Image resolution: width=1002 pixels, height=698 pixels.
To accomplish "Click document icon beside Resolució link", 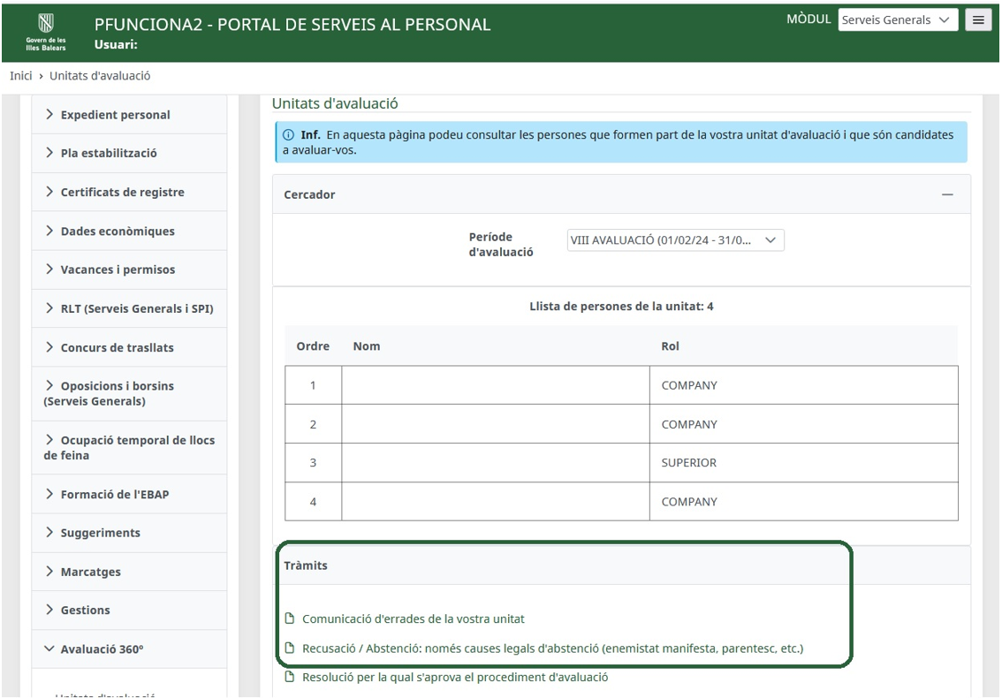I will coord(289,678).
